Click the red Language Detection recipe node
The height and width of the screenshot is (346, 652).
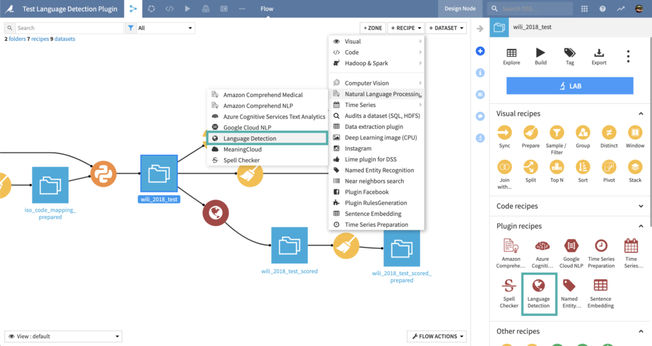click(x=215, y=213)
